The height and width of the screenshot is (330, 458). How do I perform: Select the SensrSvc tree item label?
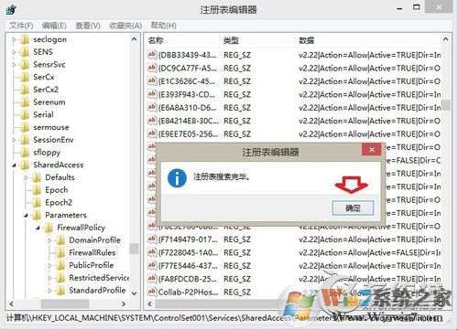pos(49,65)
